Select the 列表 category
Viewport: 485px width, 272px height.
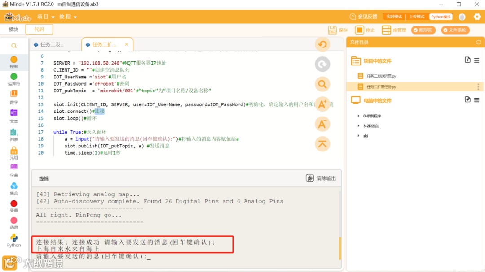[13, 135]
